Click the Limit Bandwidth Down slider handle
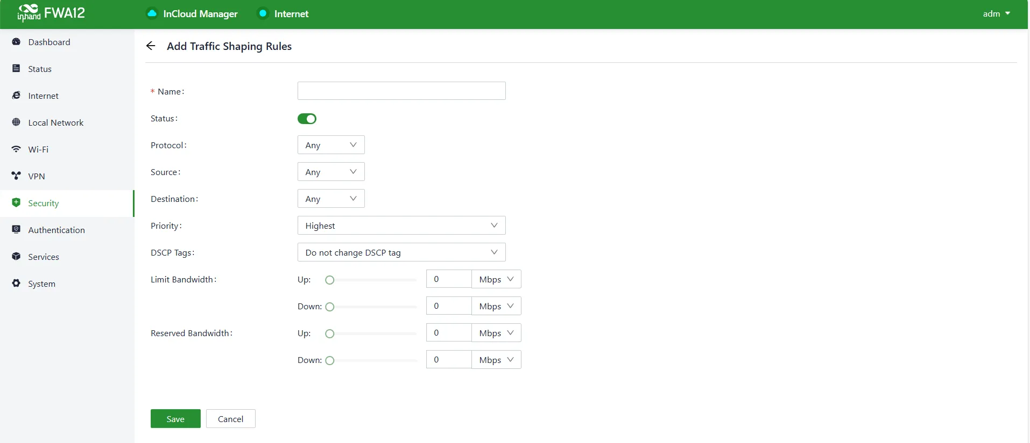Image resolution: width=1030 pixels, height=443 pixels. click(330, 307)
